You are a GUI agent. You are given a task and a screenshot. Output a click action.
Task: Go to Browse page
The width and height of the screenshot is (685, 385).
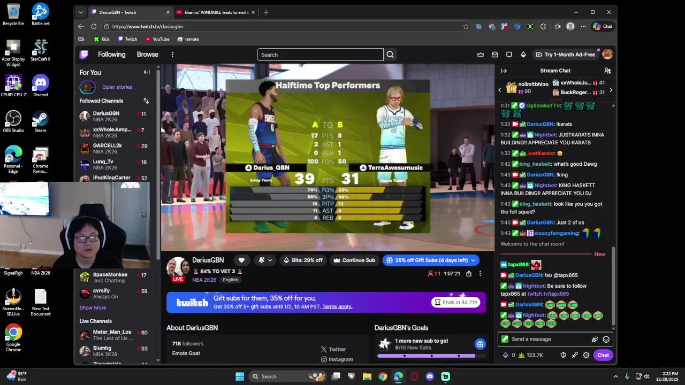[x=147, y=55]
